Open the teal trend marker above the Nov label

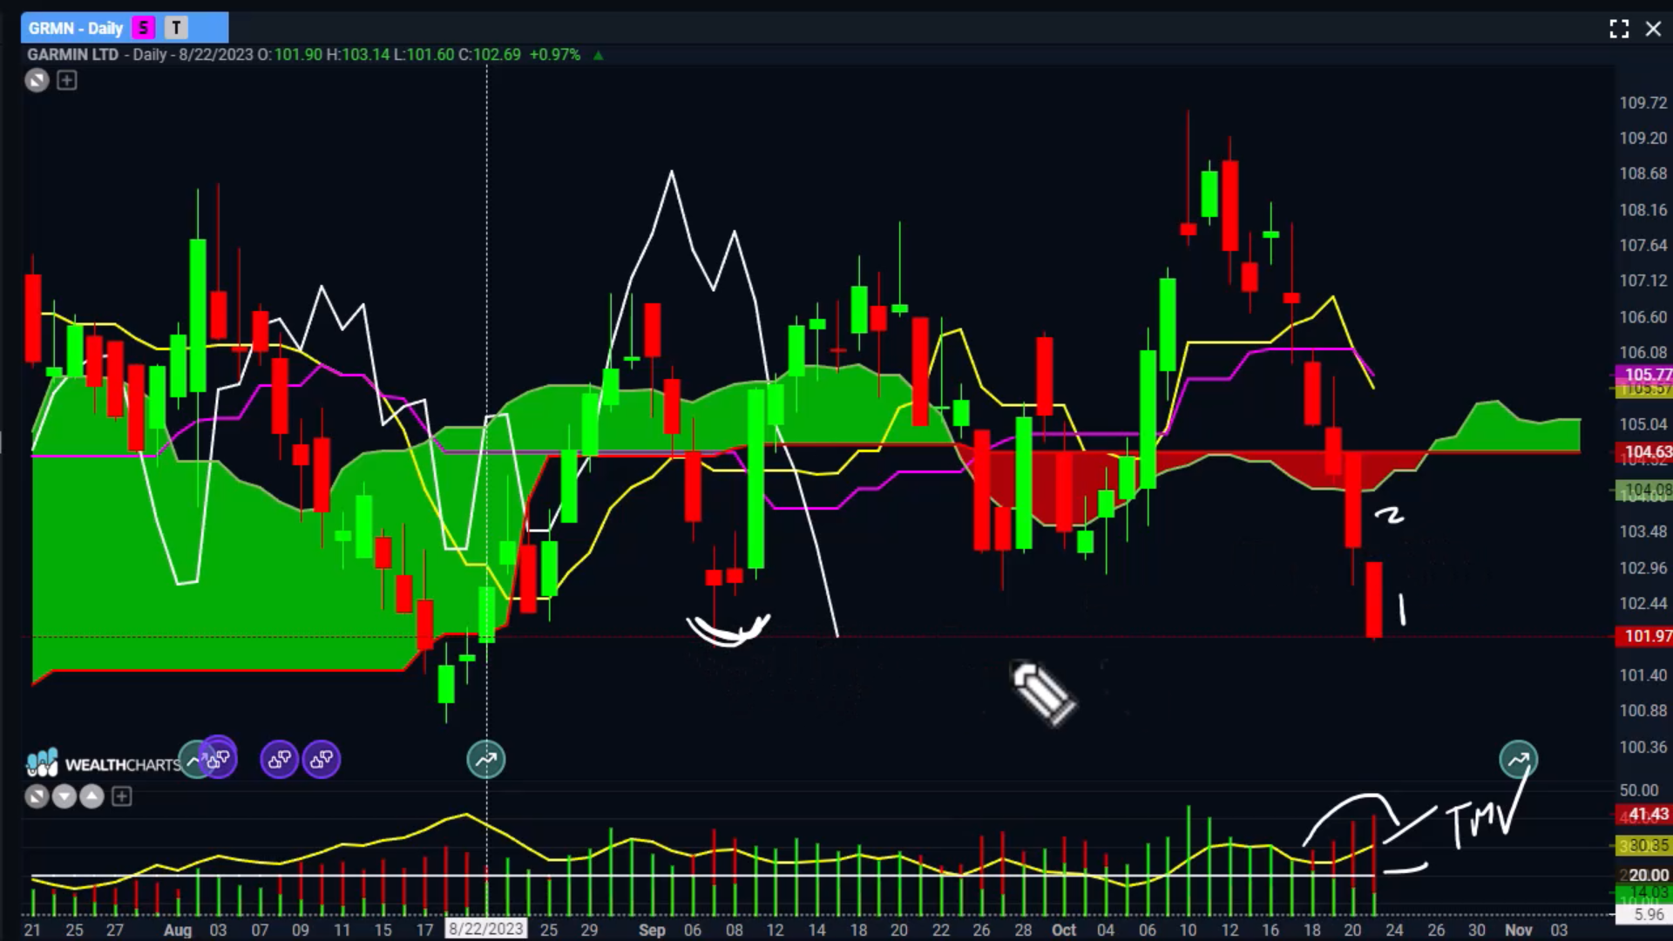click(1519, 760)
